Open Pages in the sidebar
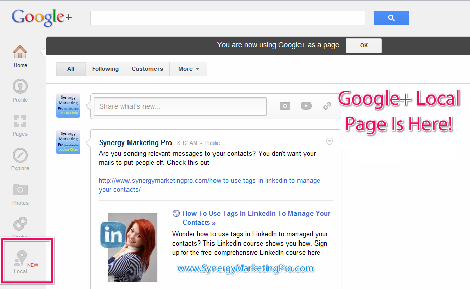 [x=20, y=125]
